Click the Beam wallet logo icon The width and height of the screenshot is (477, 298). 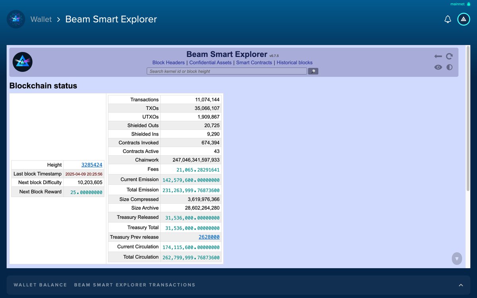click(16, 19)
